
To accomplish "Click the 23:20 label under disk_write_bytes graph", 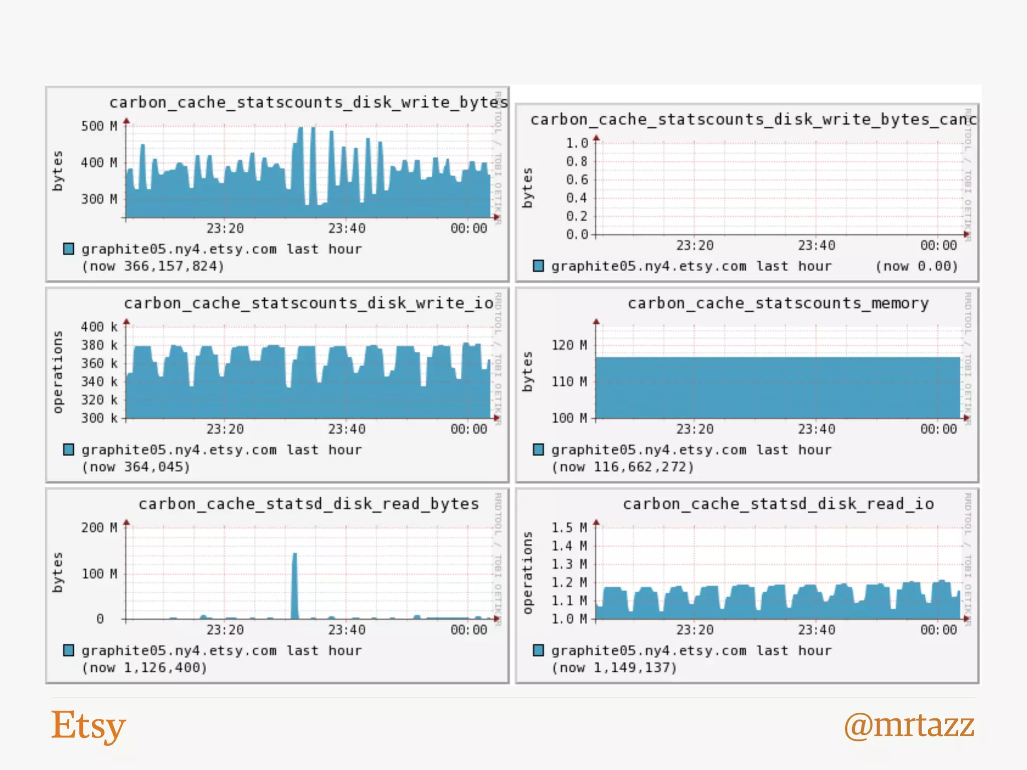I will (225, 229).
